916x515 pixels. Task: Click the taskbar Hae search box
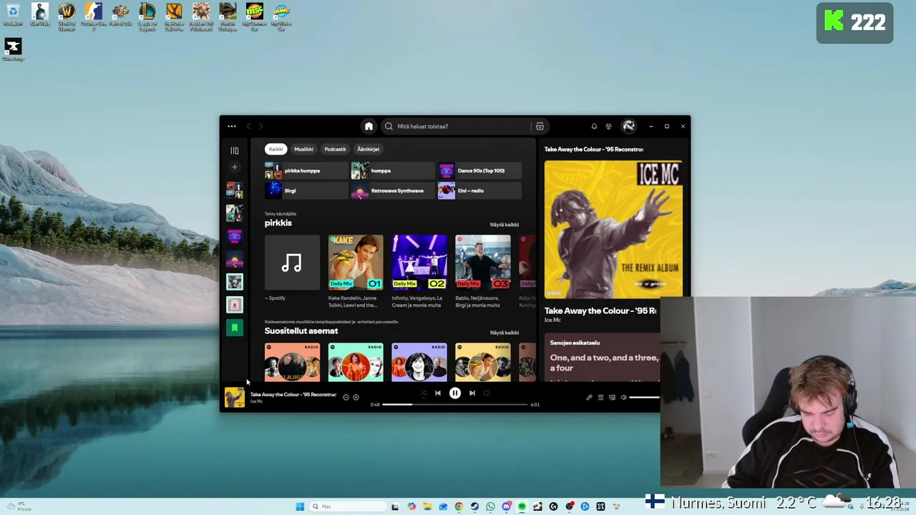coord(347,506)
